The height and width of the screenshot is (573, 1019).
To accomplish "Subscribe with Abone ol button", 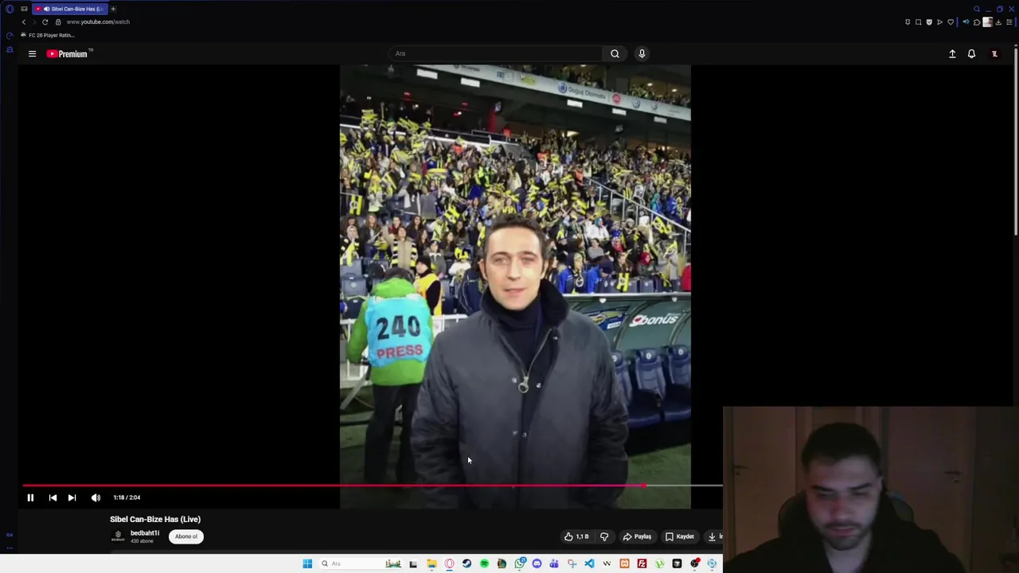I will [x=186, y=536].
